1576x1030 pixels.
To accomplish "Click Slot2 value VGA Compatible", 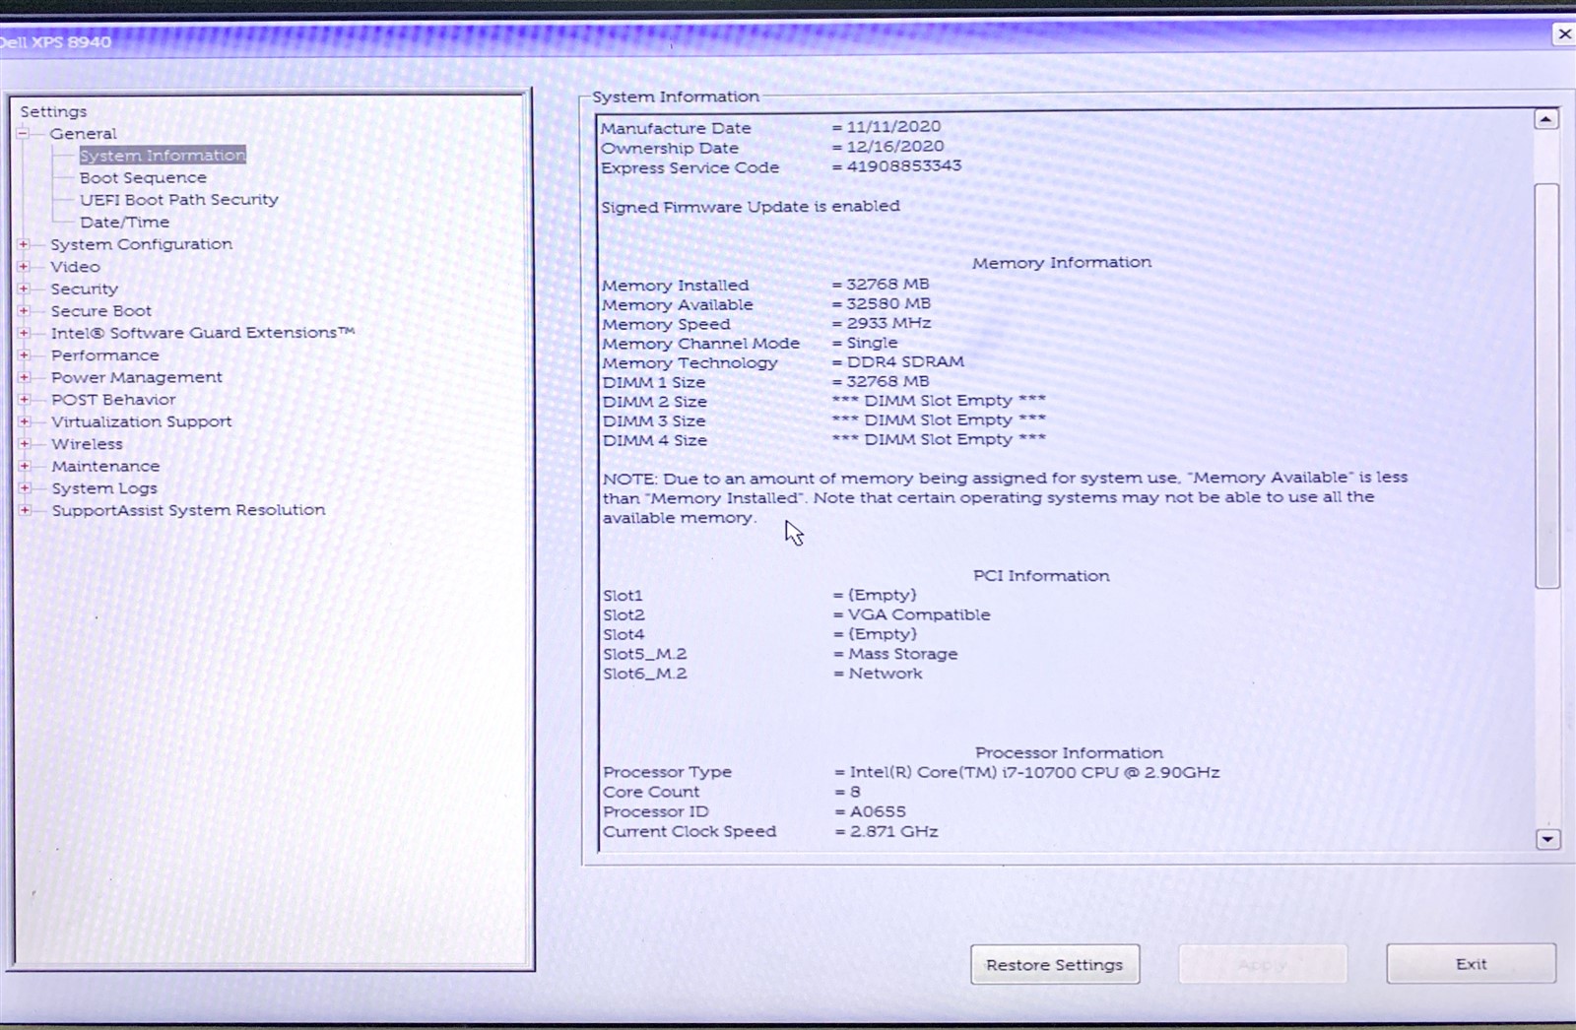I will pos(919,614).
